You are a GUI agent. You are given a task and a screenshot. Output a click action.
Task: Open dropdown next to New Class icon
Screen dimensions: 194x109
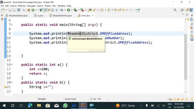point(36,10)
